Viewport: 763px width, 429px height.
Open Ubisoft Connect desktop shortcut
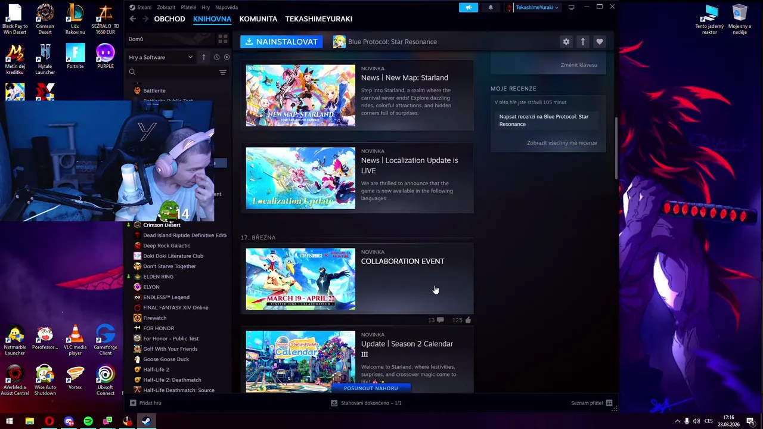coord(106,381)
